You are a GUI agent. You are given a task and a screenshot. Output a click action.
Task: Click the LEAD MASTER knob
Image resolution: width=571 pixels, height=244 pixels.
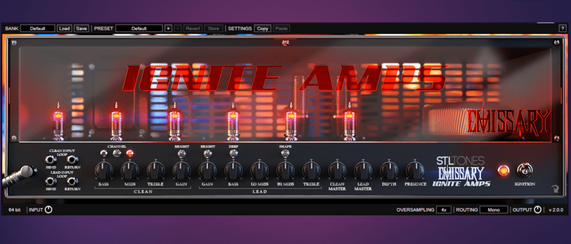pyautogui.click(x=363, y=170)
